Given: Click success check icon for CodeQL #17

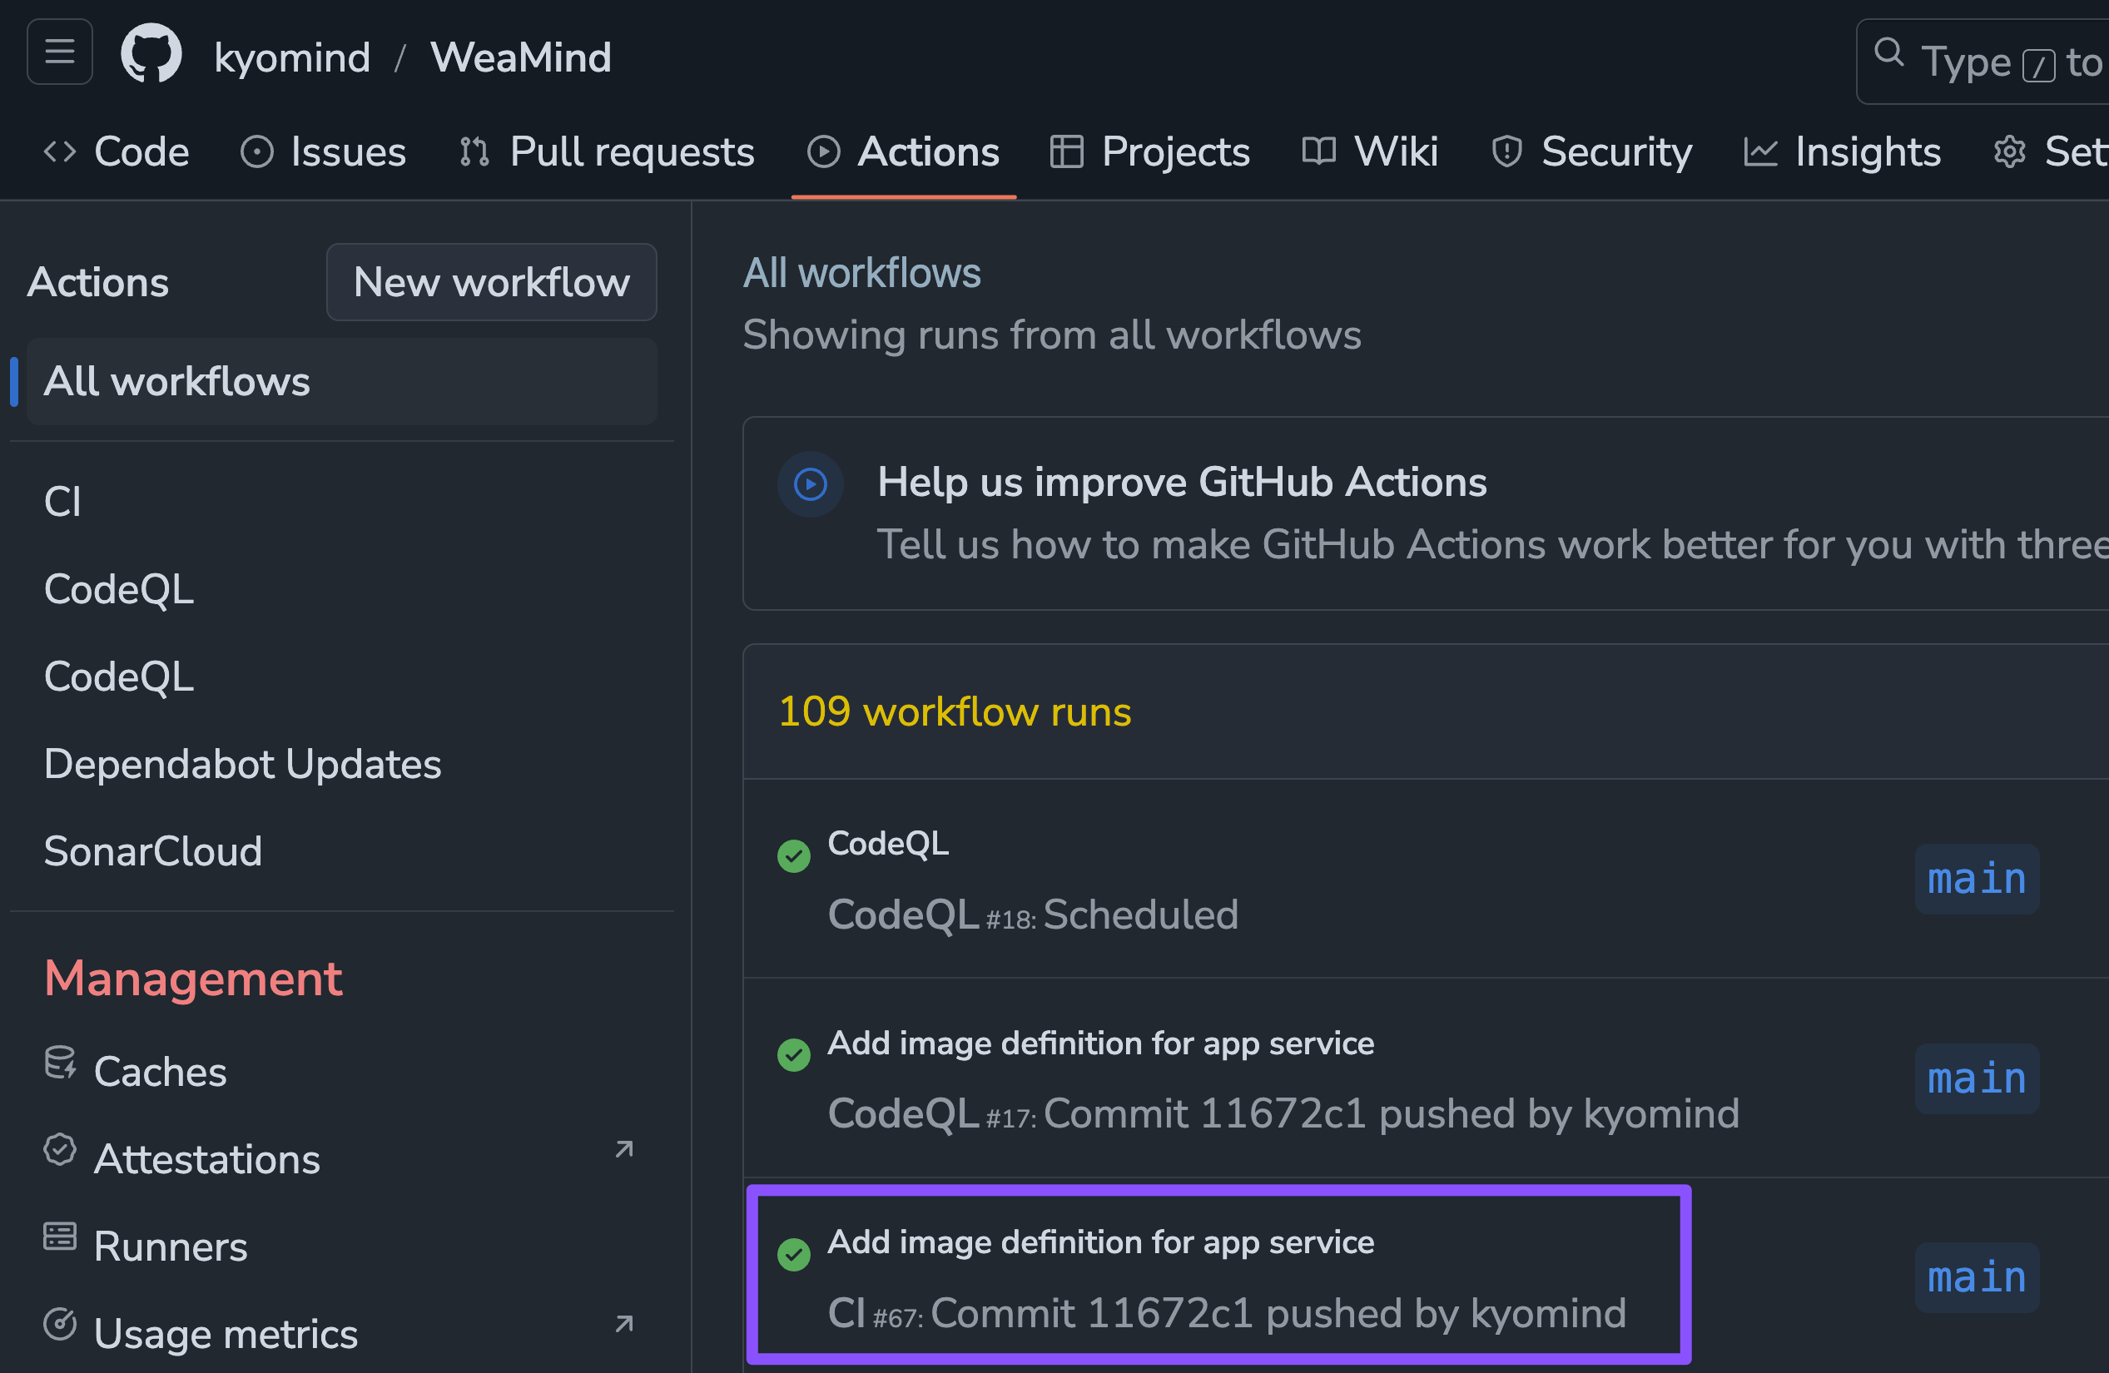Looking at the screenshot, I should 794,1055.
